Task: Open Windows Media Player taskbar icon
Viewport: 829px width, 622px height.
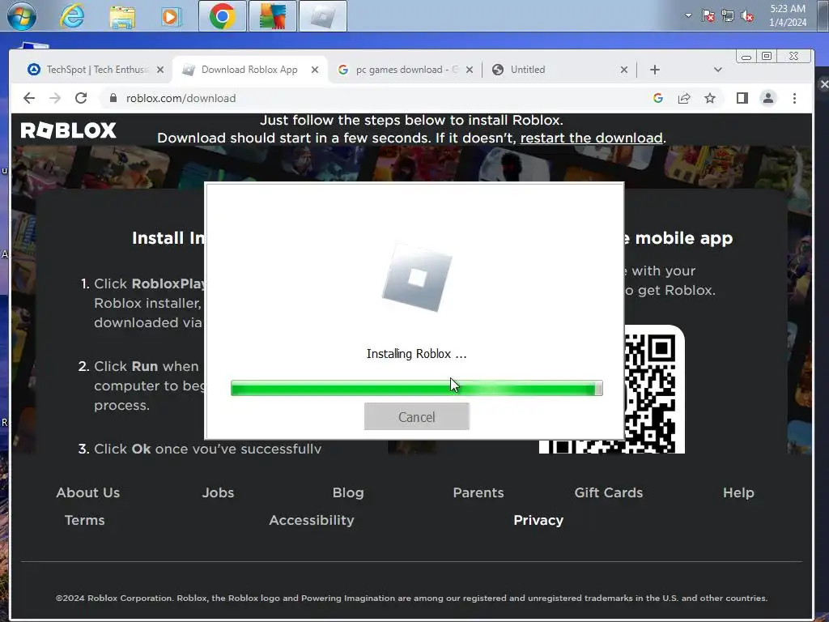Action: tap(171, 16)
